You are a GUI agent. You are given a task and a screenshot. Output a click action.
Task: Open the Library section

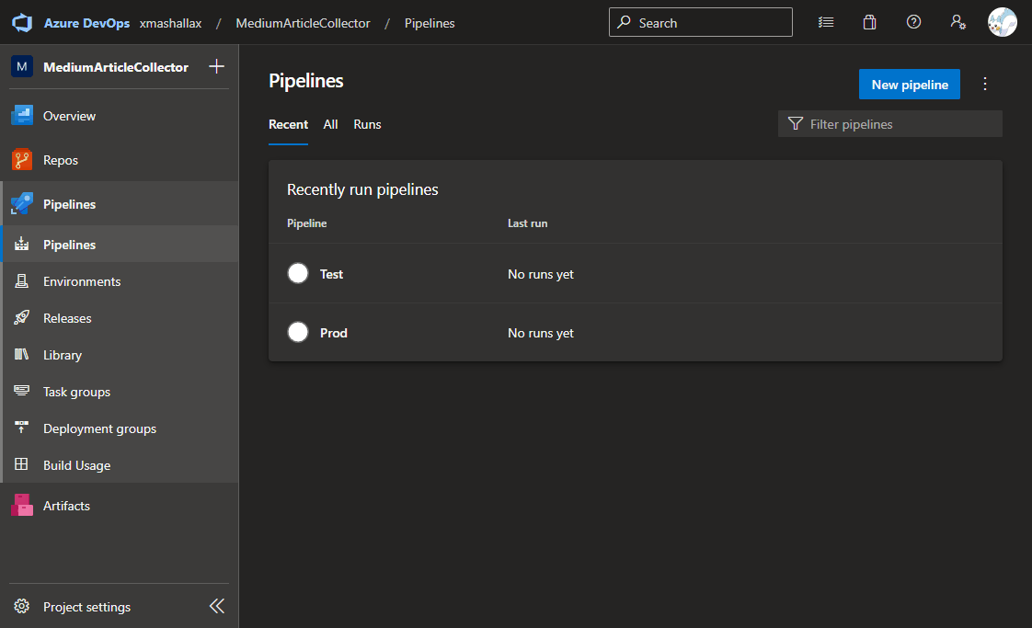pos(63,354)
